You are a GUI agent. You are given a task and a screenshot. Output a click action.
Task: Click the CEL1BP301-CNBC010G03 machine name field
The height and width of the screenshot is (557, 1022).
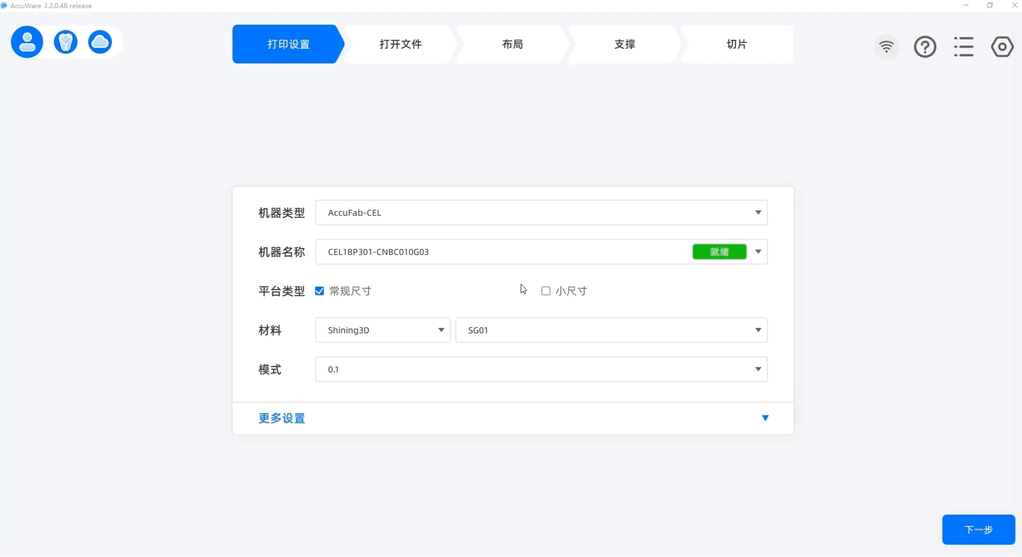tap(464, 252)
